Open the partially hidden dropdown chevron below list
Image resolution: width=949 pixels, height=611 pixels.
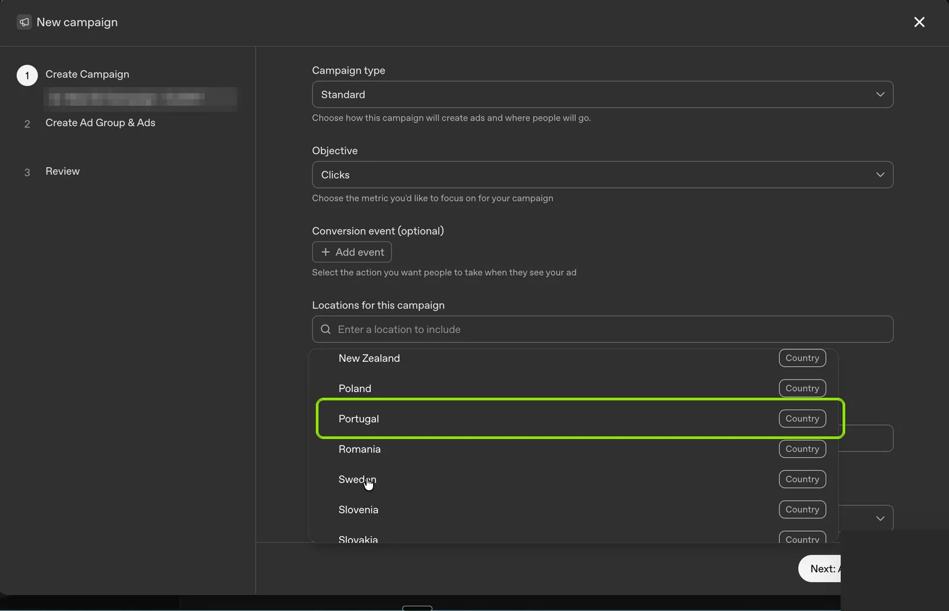(880, 518)
